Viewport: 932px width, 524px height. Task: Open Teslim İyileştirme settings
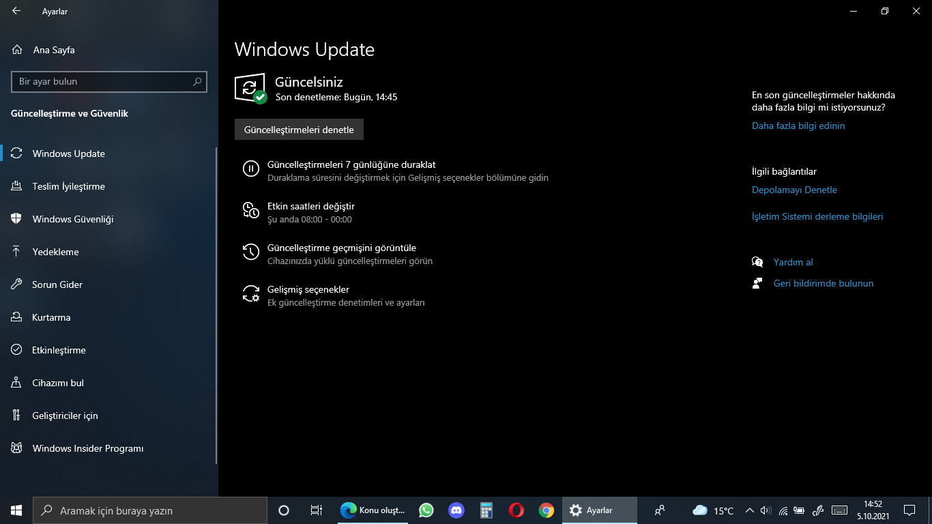tap(109, 186)
